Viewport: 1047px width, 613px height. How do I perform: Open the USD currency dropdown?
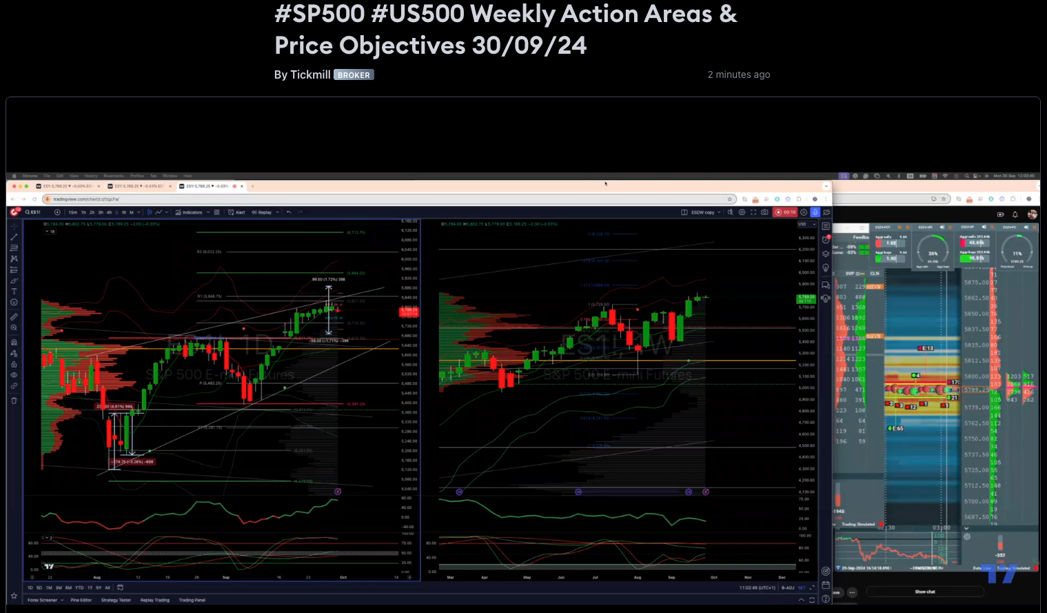806,224
